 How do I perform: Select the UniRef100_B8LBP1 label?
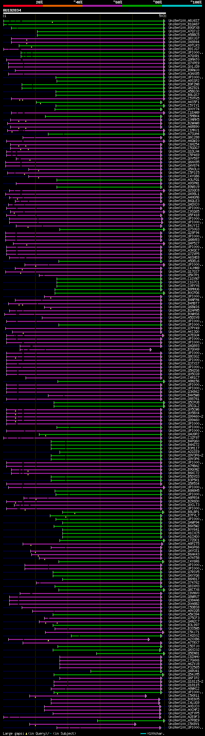[184, 512]
